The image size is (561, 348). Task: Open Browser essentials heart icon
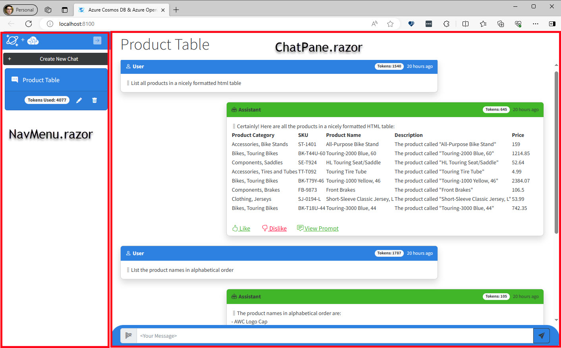tap(518, 24)
